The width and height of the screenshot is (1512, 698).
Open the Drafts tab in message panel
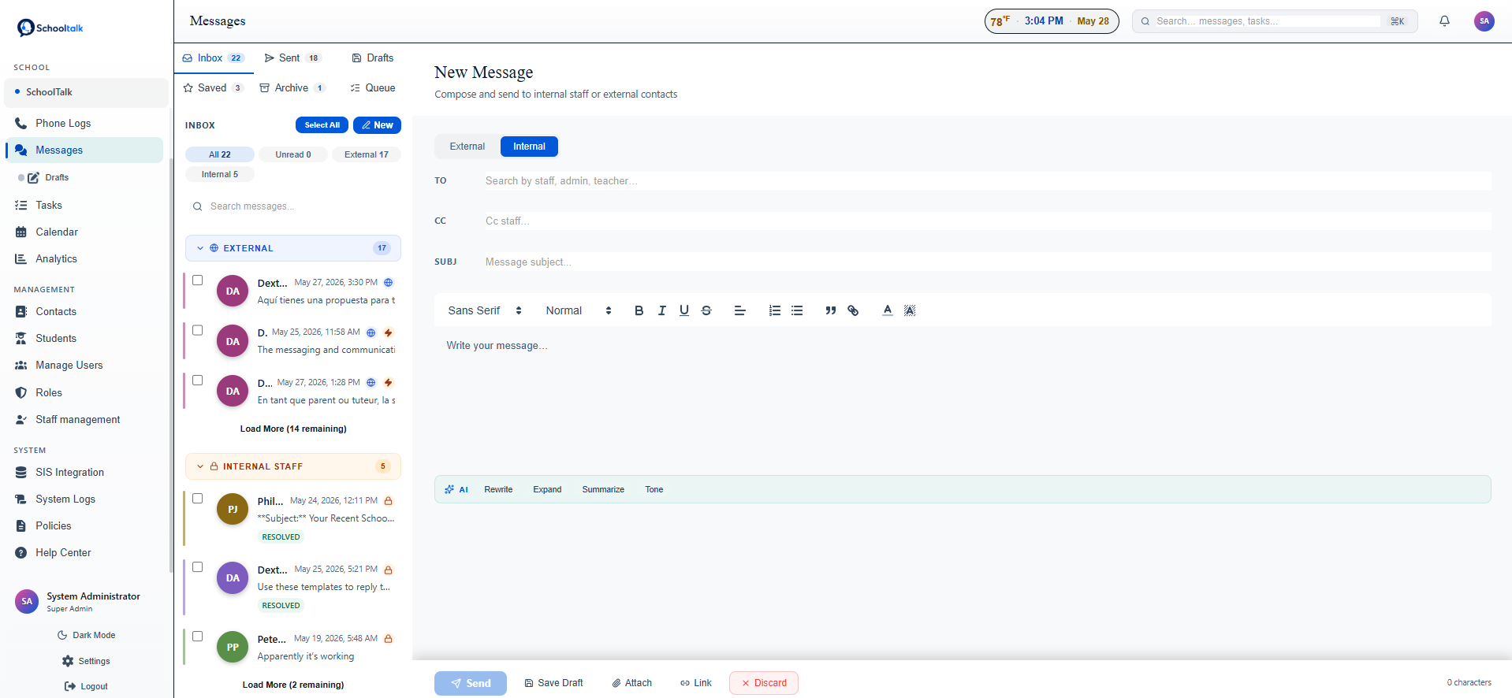point(373,58)
